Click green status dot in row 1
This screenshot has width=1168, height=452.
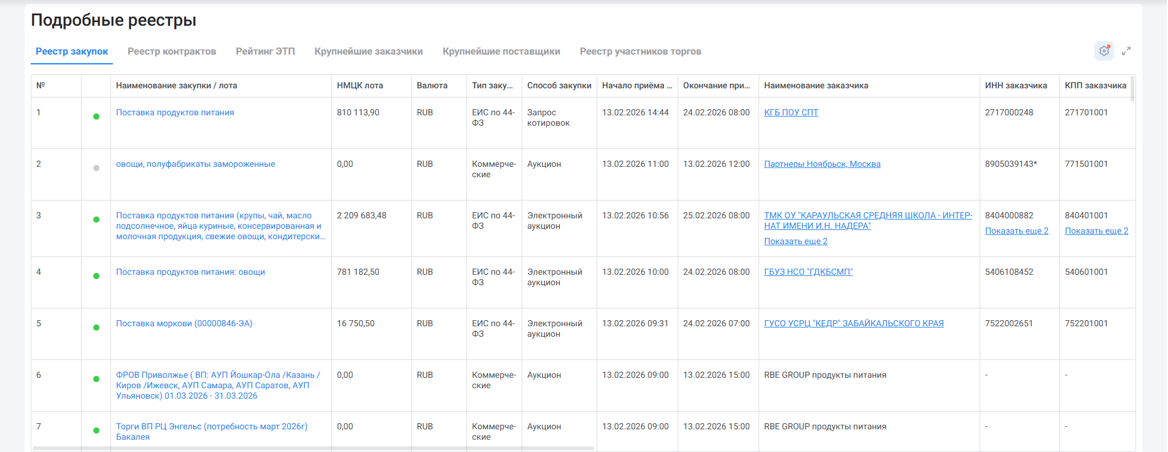point(96,117)
